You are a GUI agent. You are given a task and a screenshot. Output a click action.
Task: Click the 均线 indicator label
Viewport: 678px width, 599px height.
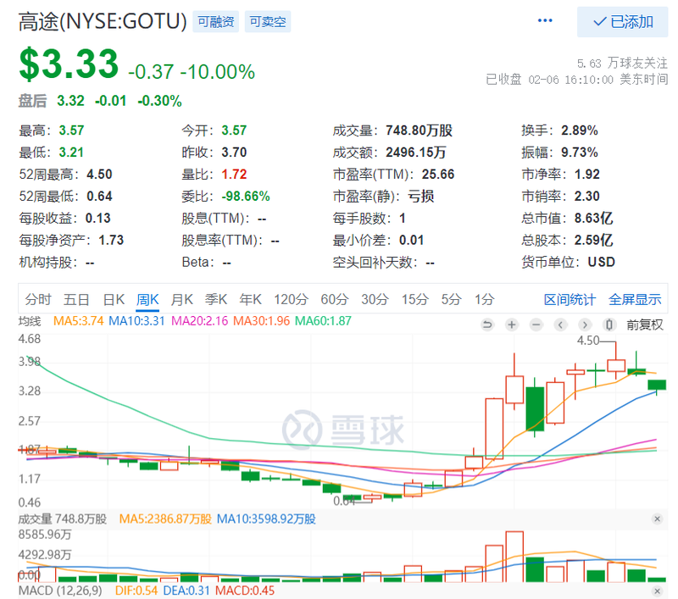(30, 321)
